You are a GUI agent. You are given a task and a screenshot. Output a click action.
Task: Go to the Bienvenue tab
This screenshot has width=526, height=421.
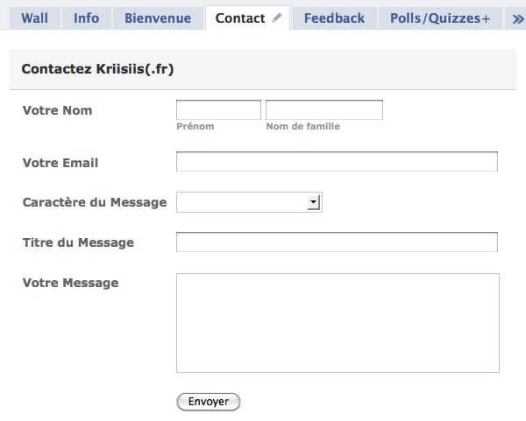[x=157, y=18]
